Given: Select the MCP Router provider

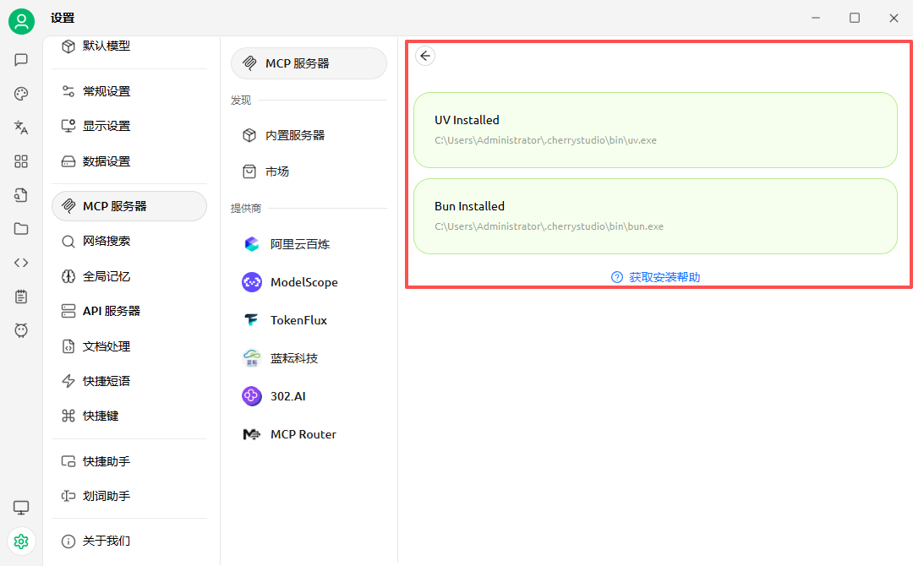Looking at the screenshot, I should point(303,434).
